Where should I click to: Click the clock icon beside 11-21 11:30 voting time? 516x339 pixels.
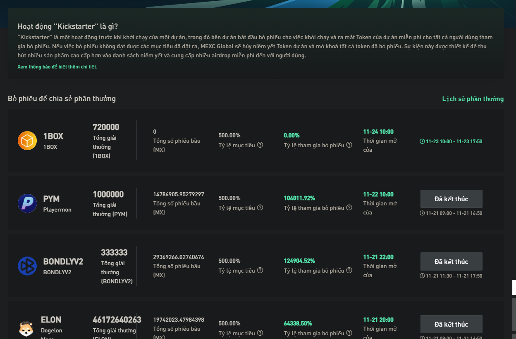pyautogui.click(x=422, y=276)
